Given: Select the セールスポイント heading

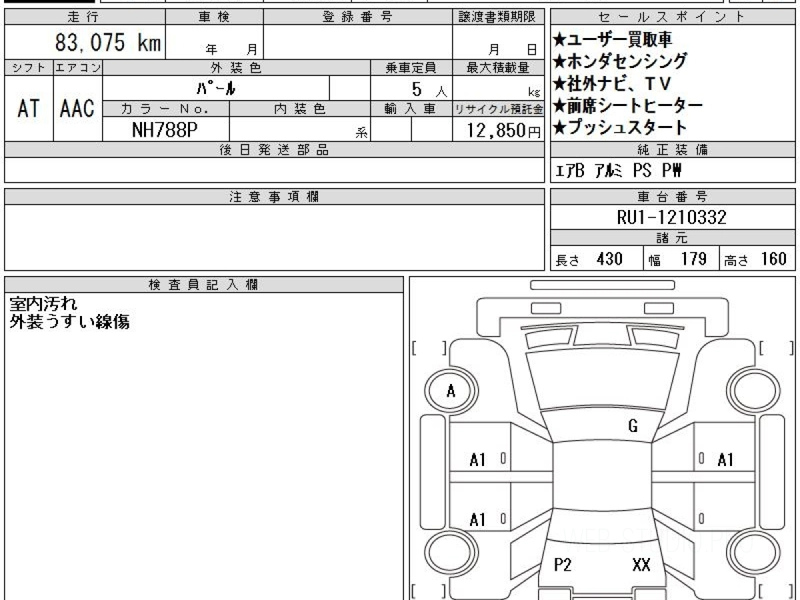Looking at the screenshot, I should (x=673, y=17).
